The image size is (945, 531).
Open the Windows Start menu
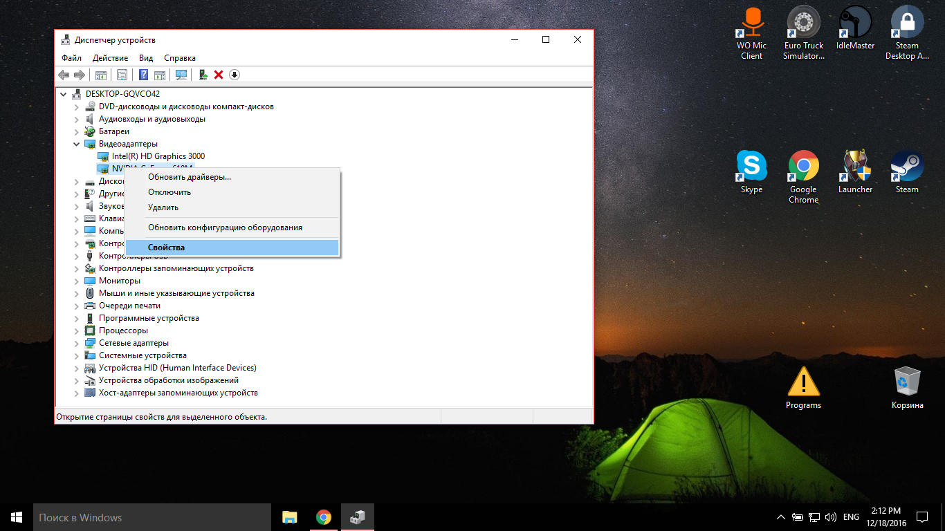coord(17,517)
